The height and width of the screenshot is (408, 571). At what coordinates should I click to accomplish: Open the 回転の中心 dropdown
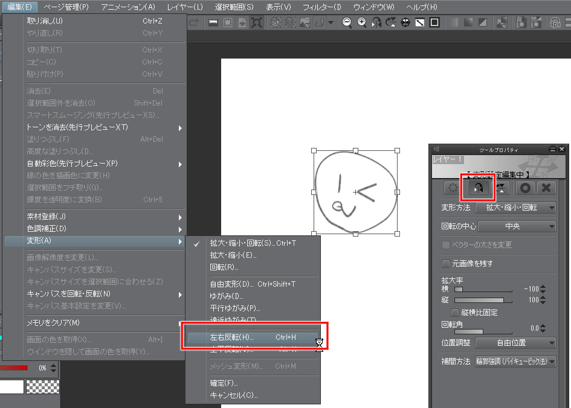tap(515, 226)
